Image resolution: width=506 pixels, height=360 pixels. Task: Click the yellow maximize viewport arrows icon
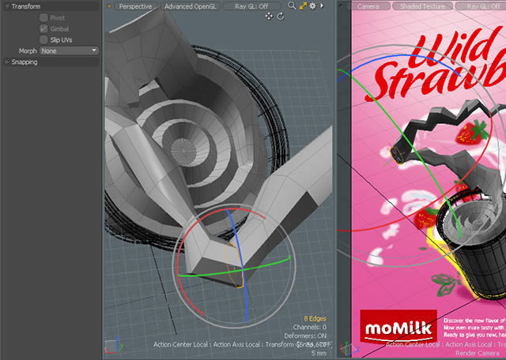(x=303, y=6)
